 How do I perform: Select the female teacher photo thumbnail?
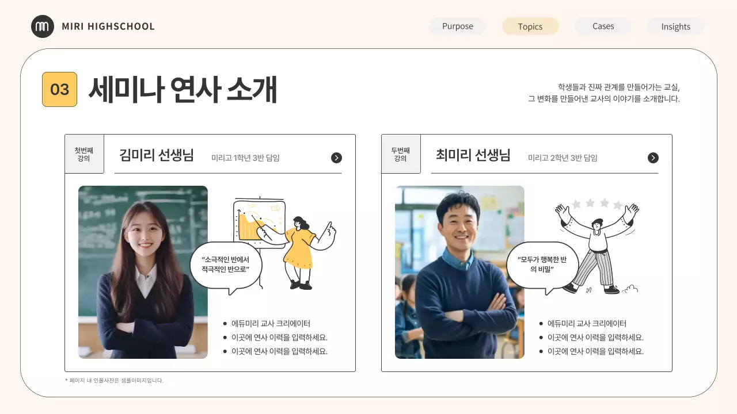pyautogui.click(x=143, y=271)
